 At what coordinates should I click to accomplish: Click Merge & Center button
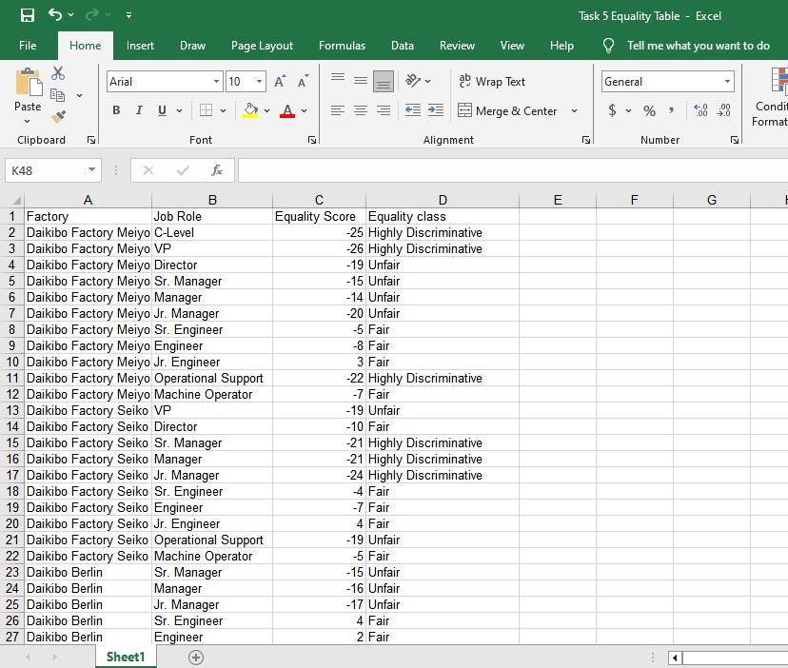507,110
